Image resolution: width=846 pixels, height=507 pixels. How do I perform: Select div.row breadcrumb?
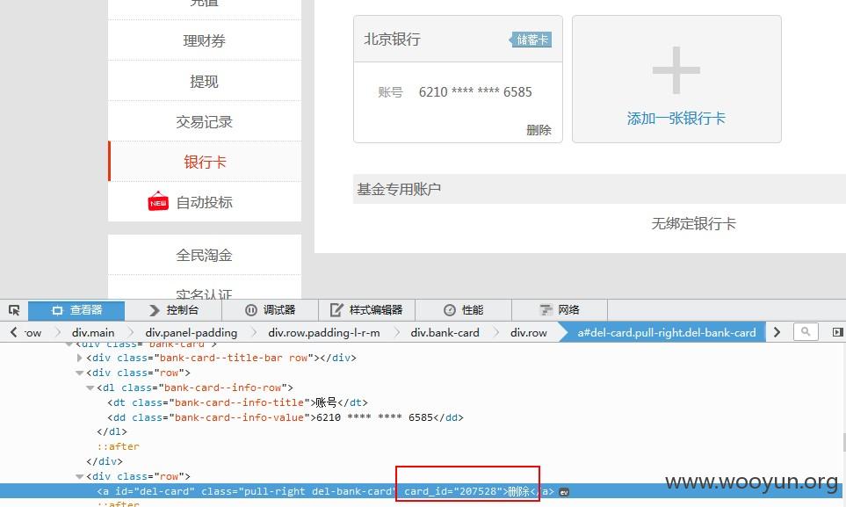528,333
